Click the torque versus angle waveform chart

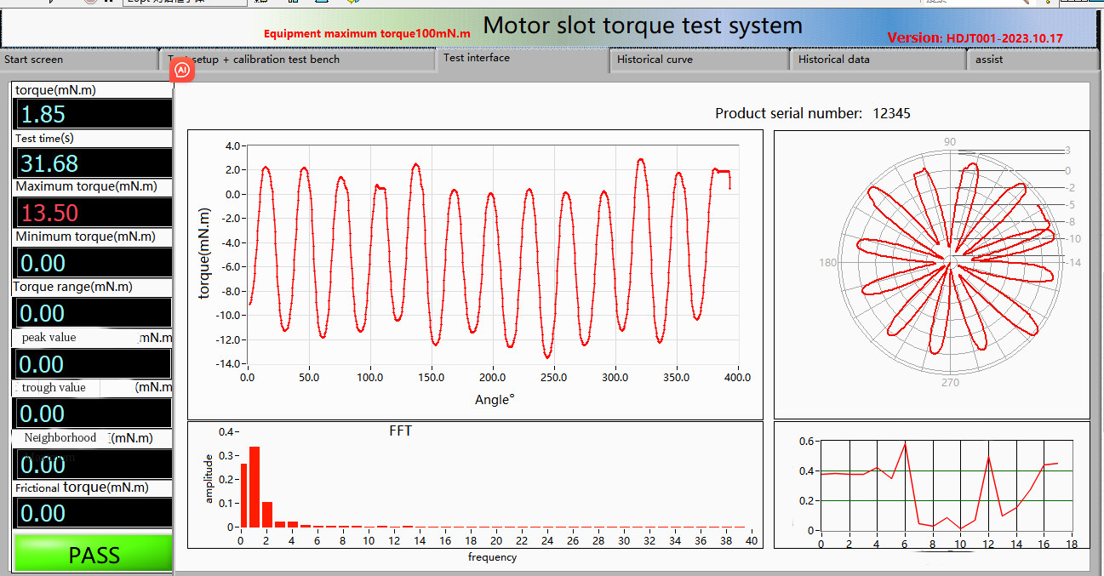(492, 255)
